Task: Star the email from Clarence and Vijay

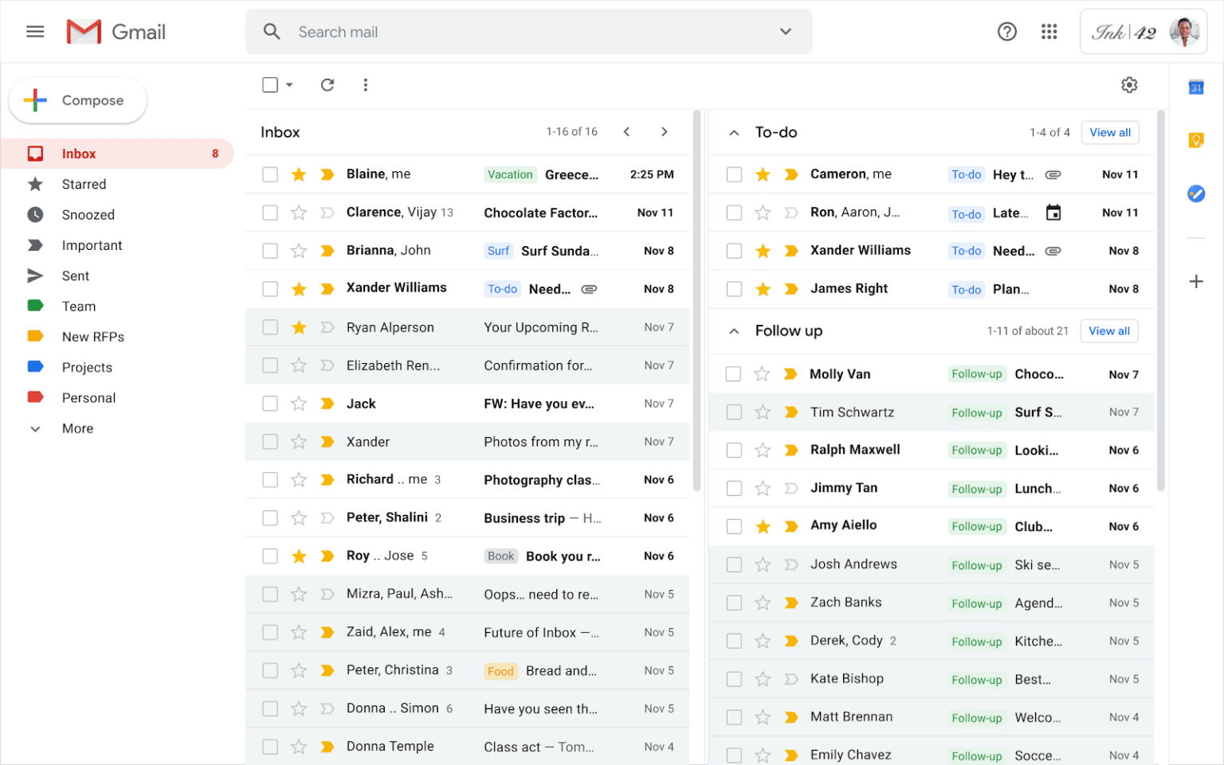Action: pos(298,213)
